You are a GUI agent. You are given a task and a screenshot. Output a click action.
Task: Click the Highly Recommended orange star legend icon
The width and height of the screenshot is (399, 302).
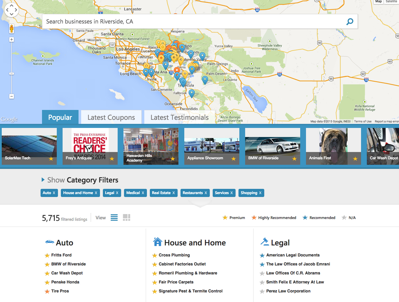[x=254, y=218]
